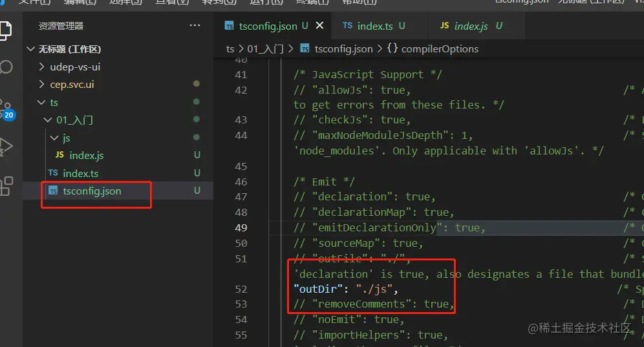Viewport: 644px width, 347px height.
Task: Click the "allowJs" commented line
Action: tap(352, 90)
